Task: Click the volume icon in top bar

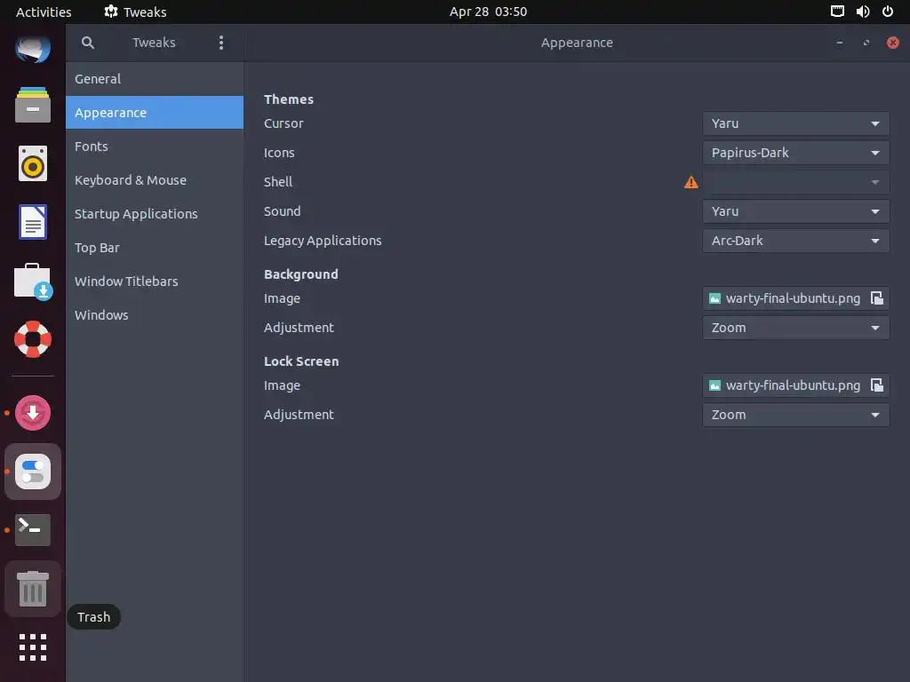Action: point(862,12)
